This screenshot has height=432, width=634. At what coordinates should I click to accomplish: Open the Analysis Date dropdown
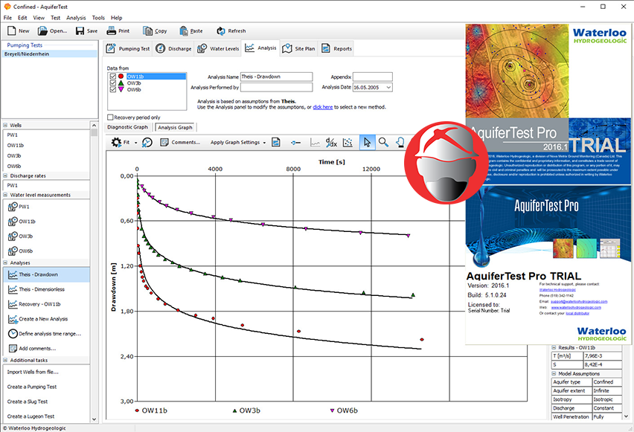click(388, 87)
